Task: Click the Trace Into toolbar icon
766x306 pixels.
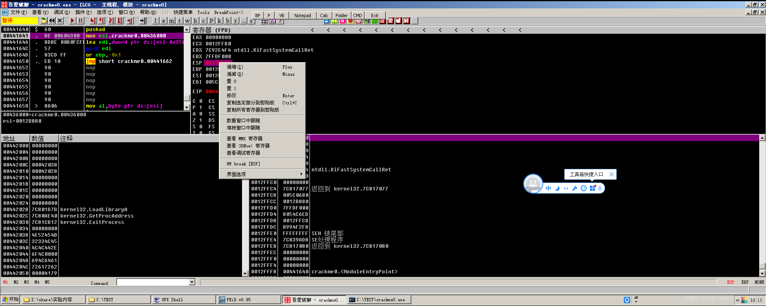Action: tap(111, 21)
